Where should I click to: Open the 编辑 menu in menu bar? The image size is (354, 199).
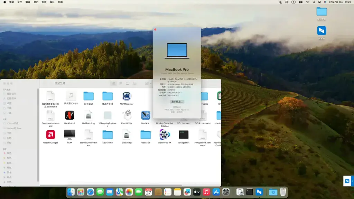pyautogui.click(x=28, y=2)
